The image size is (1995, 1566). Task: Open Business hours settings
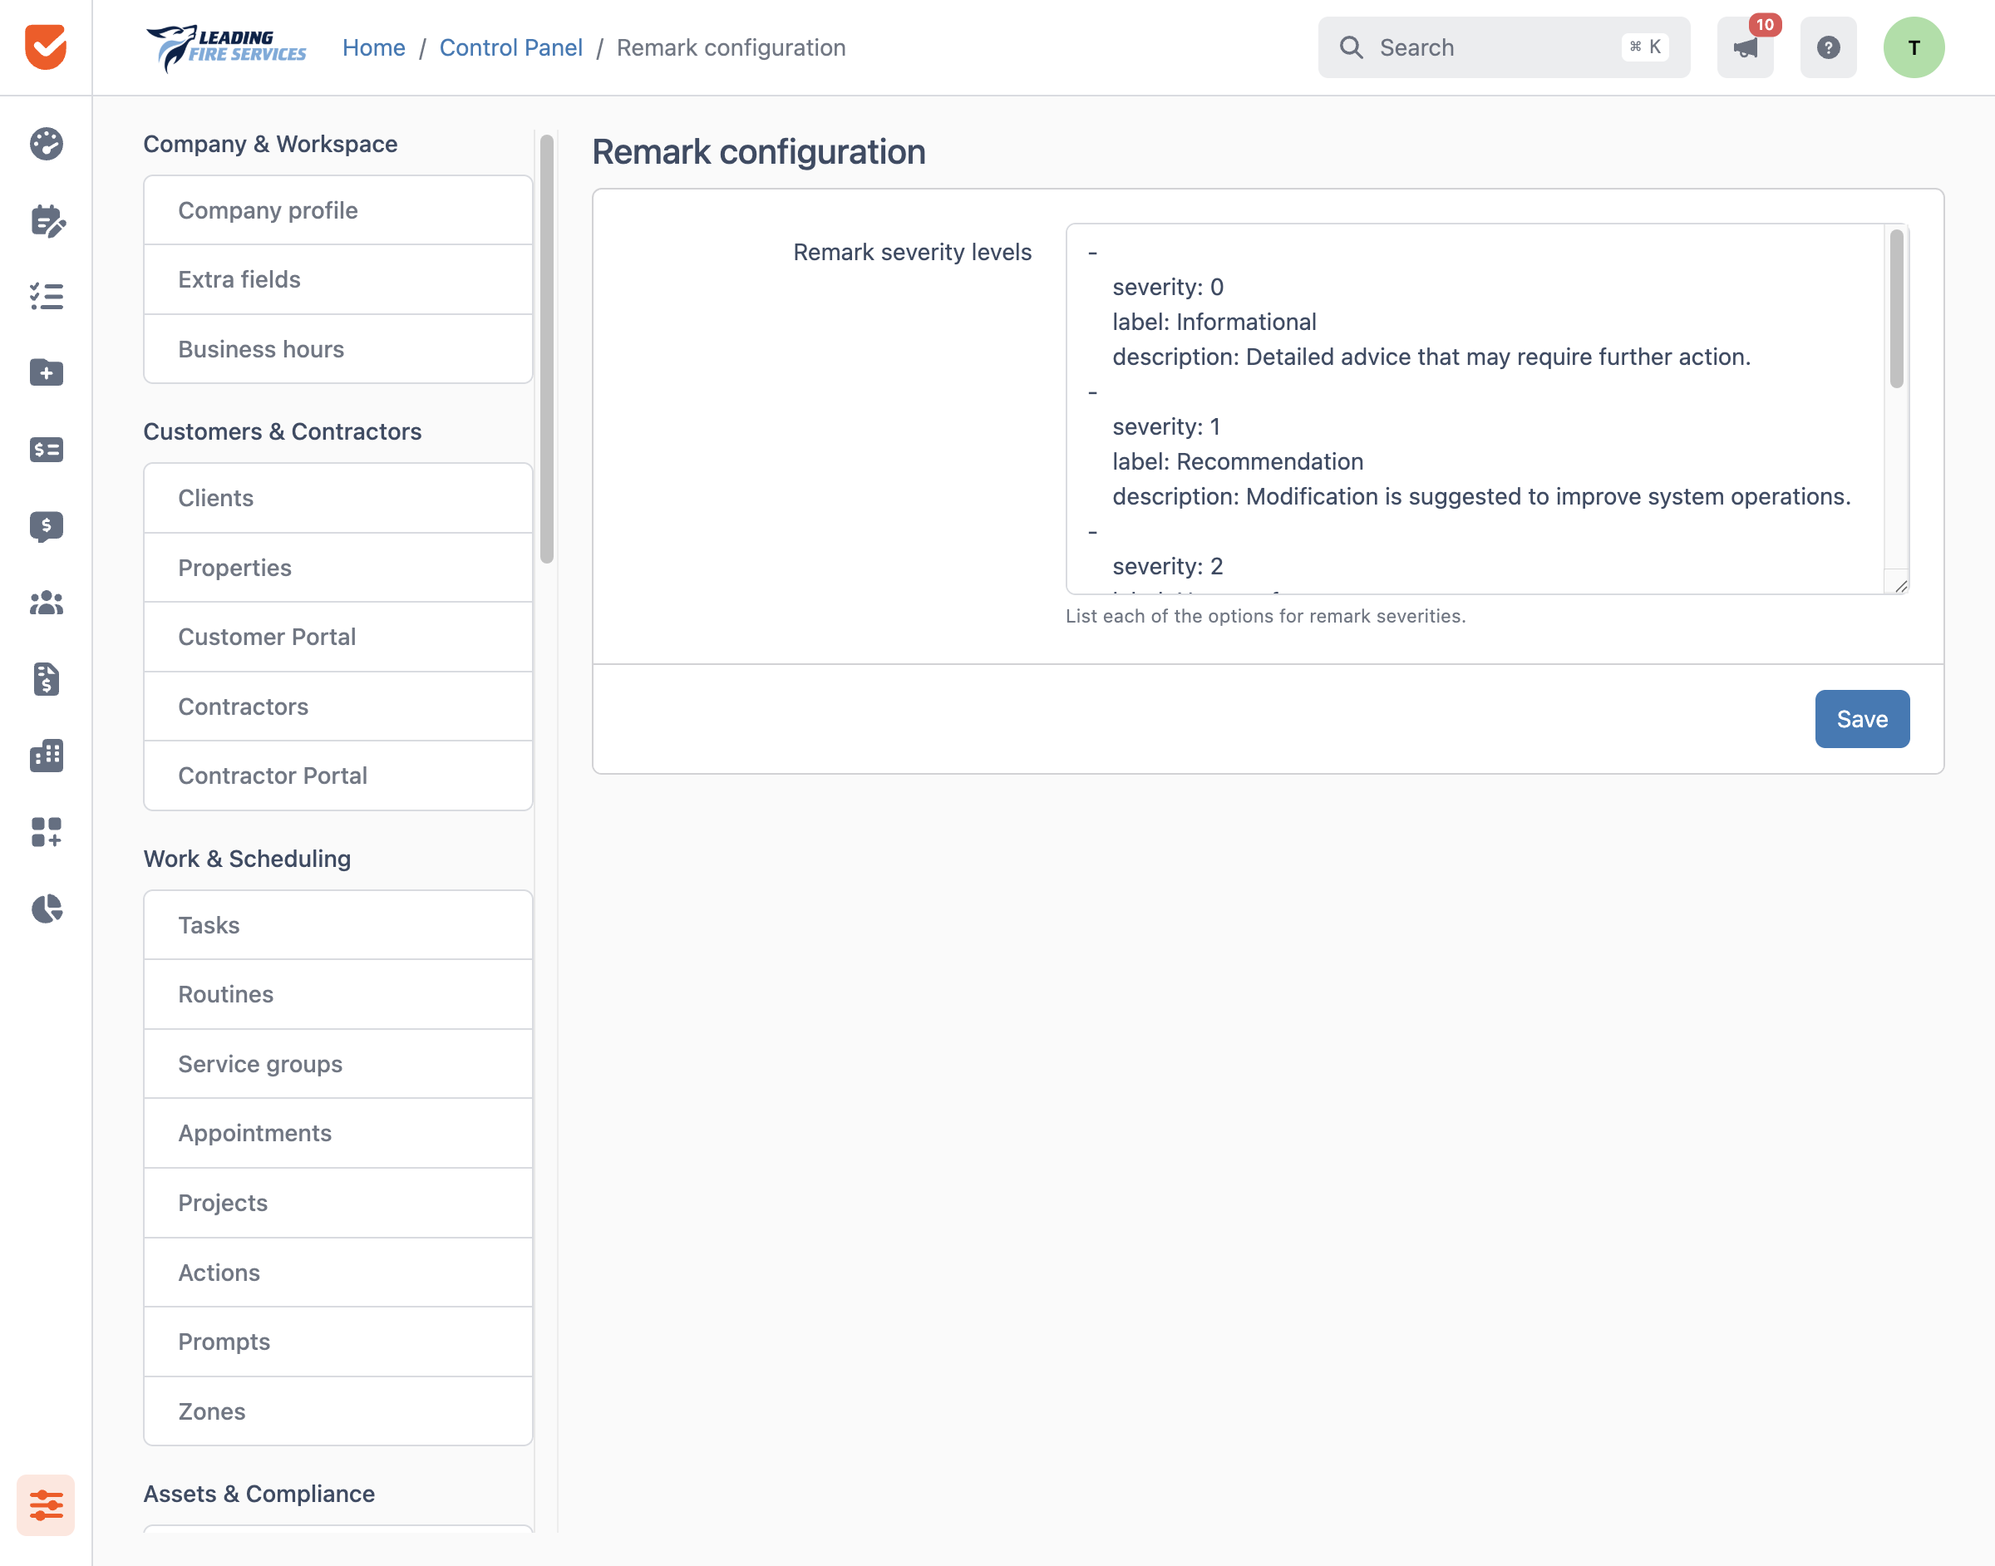(x=337, y=349)
